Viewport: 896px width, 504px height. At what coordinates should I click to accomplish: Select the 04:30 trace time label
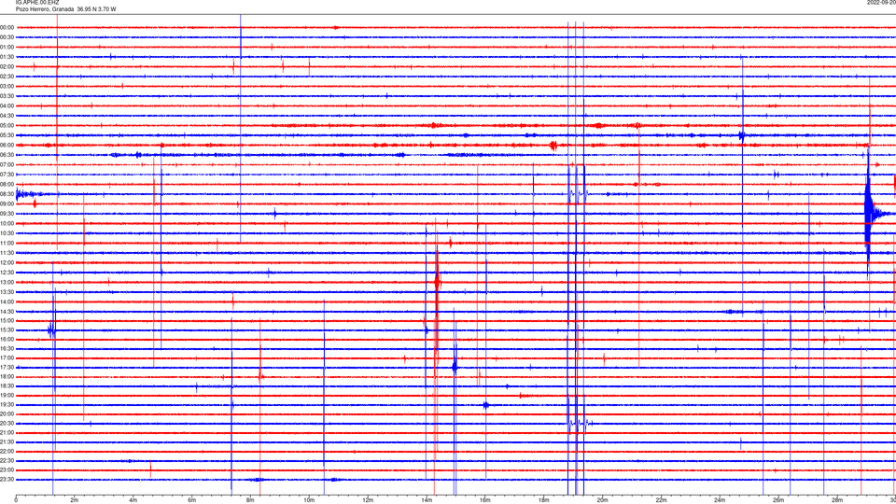pos(7,116)
